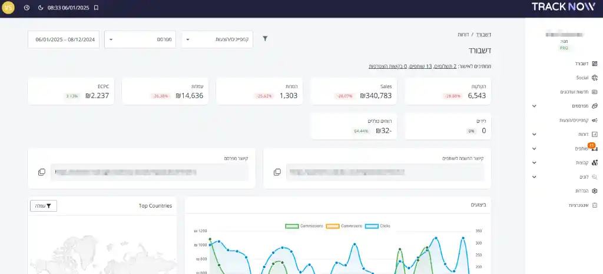Open the 0 בקשות הצטרפות link
The width and height of the screenshot is (603, 274).
click(387, 66)
